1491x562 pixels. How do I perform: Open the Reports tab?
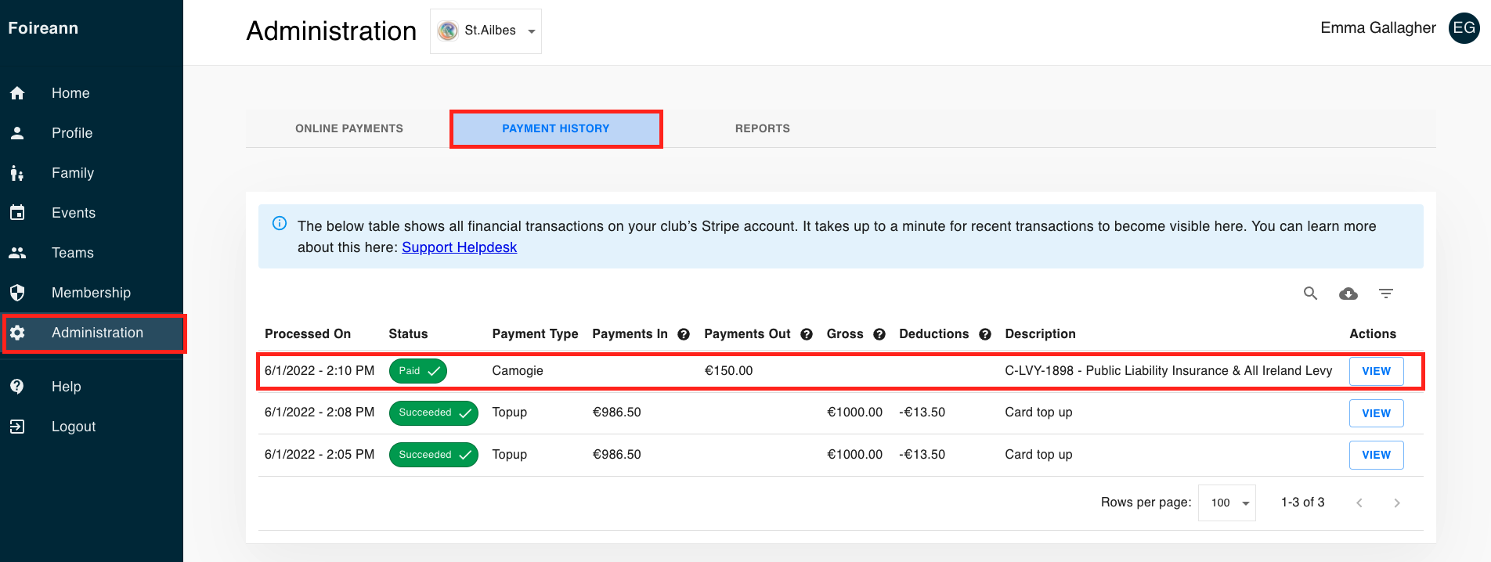(763, 128)
